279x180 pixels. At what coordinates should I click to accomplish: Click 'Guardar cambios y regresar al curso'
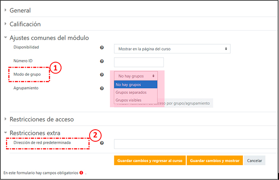click(149, 160)
